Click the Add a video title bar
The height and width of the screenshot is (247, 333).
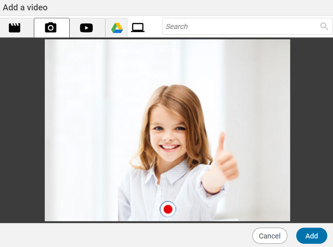point(25,7)
